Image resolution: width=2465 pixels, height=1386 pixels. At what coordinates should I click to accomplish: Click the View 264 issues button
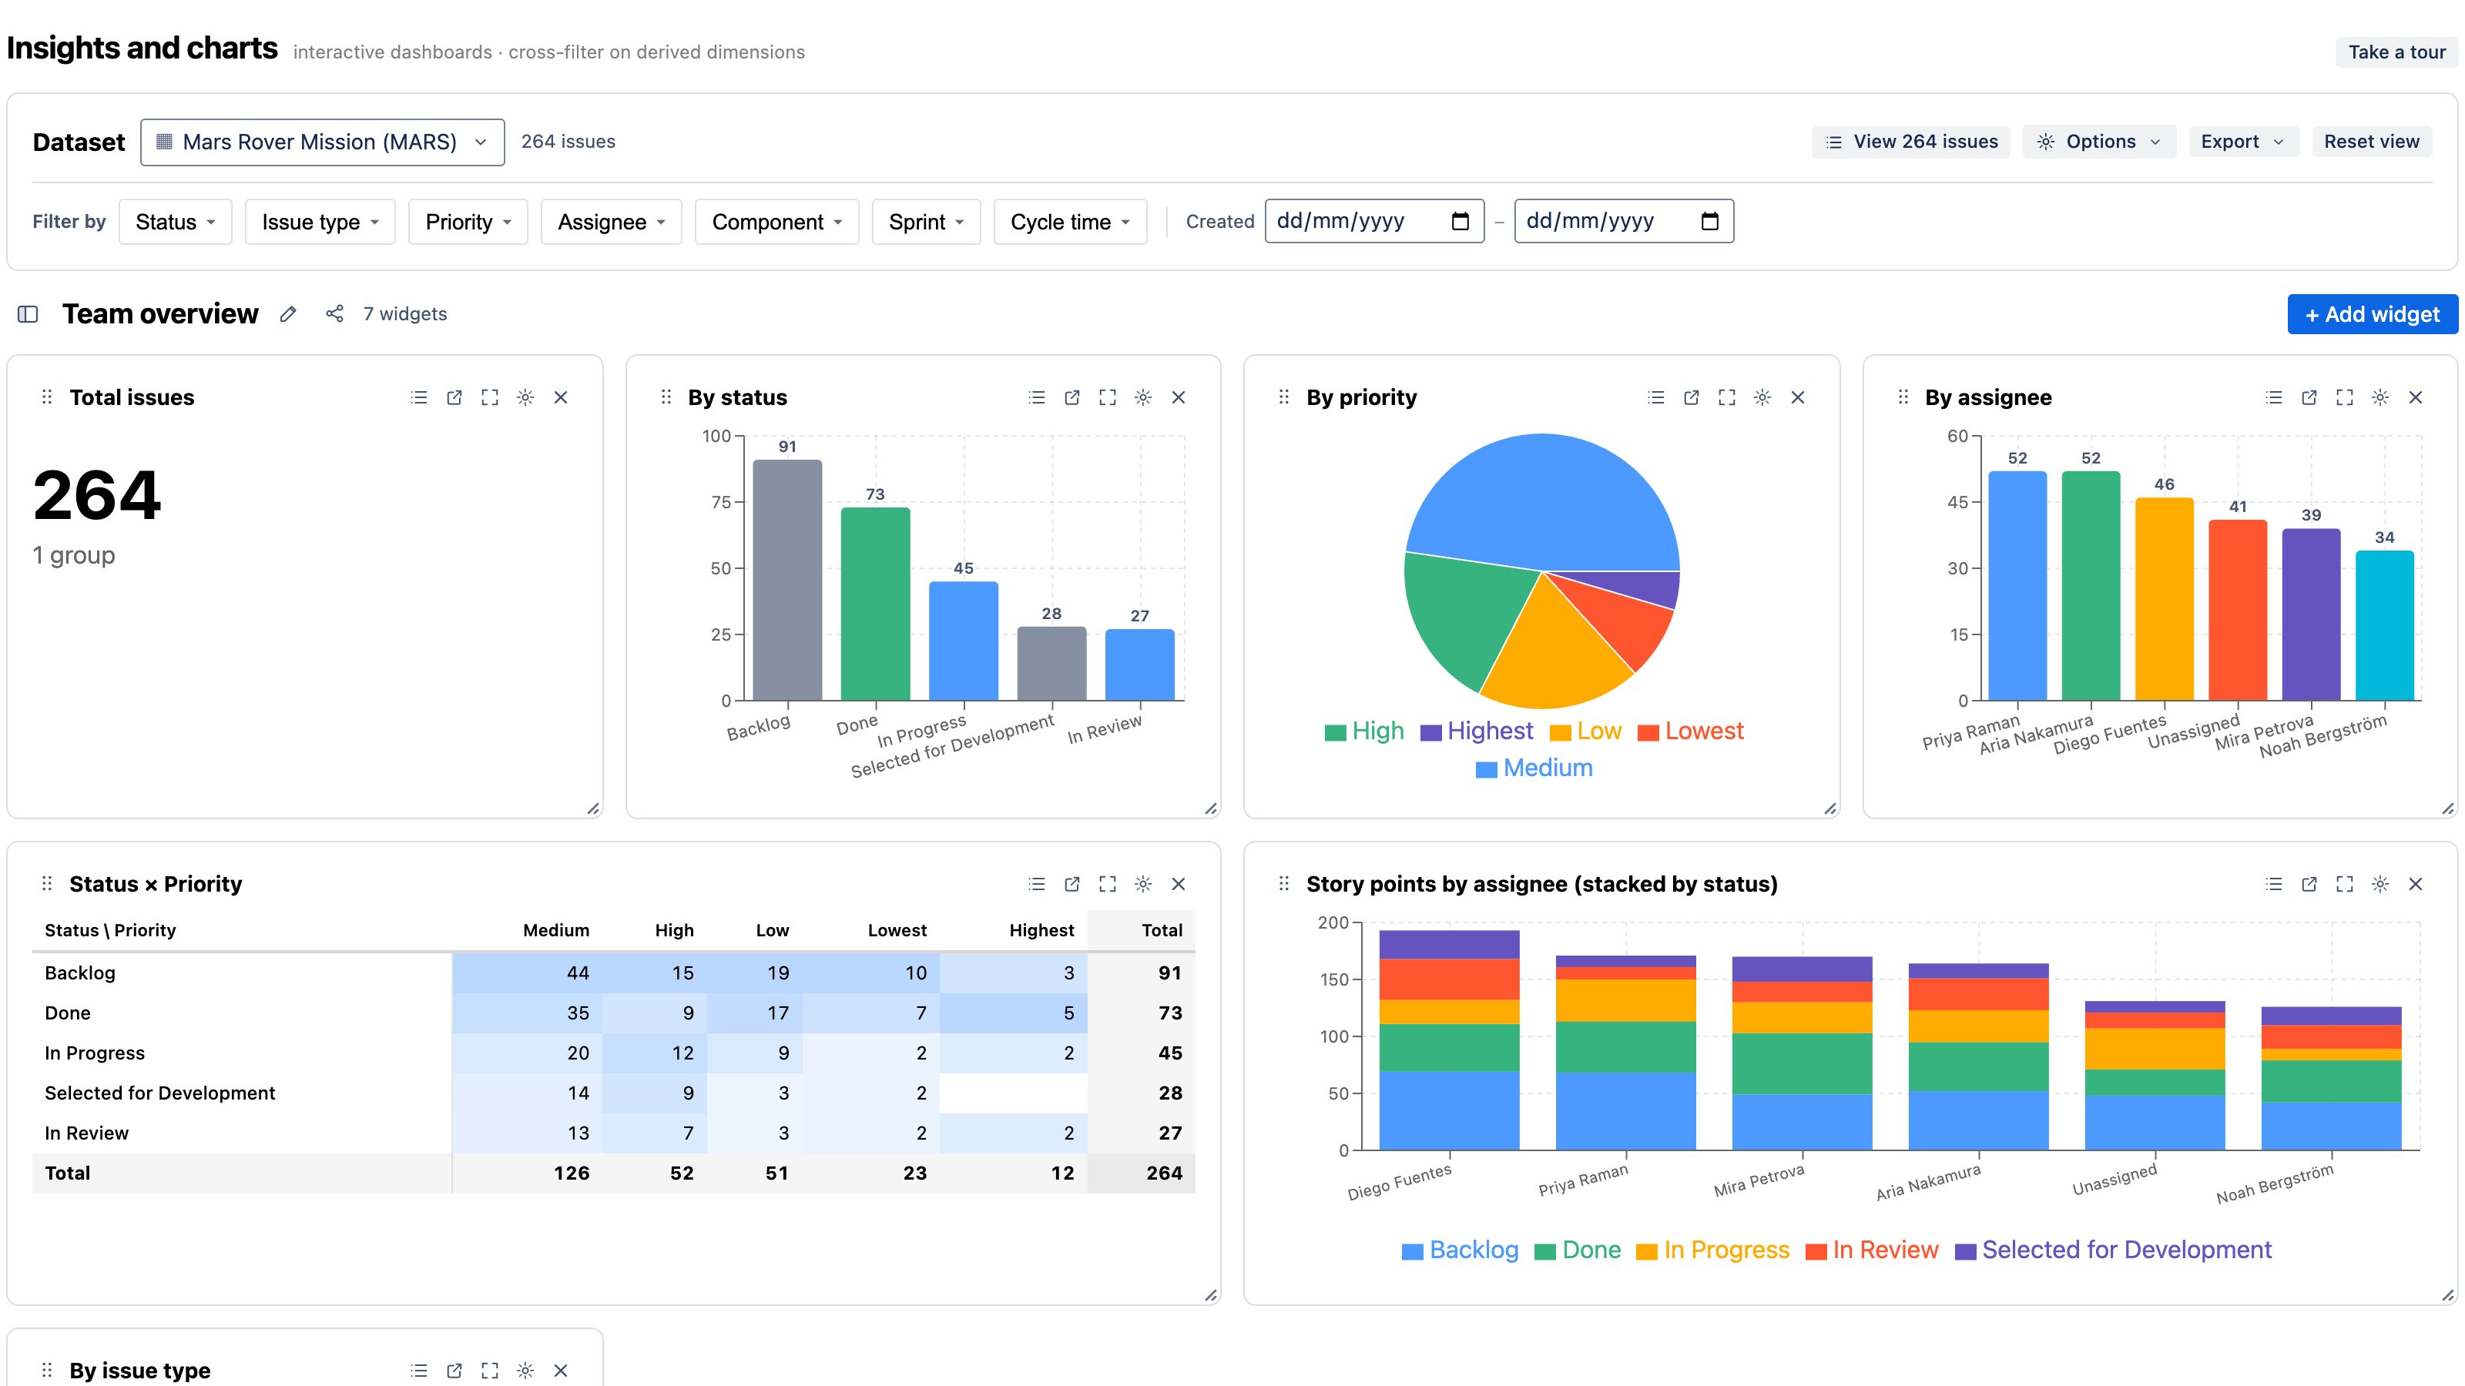click(x=1911, y=142)
